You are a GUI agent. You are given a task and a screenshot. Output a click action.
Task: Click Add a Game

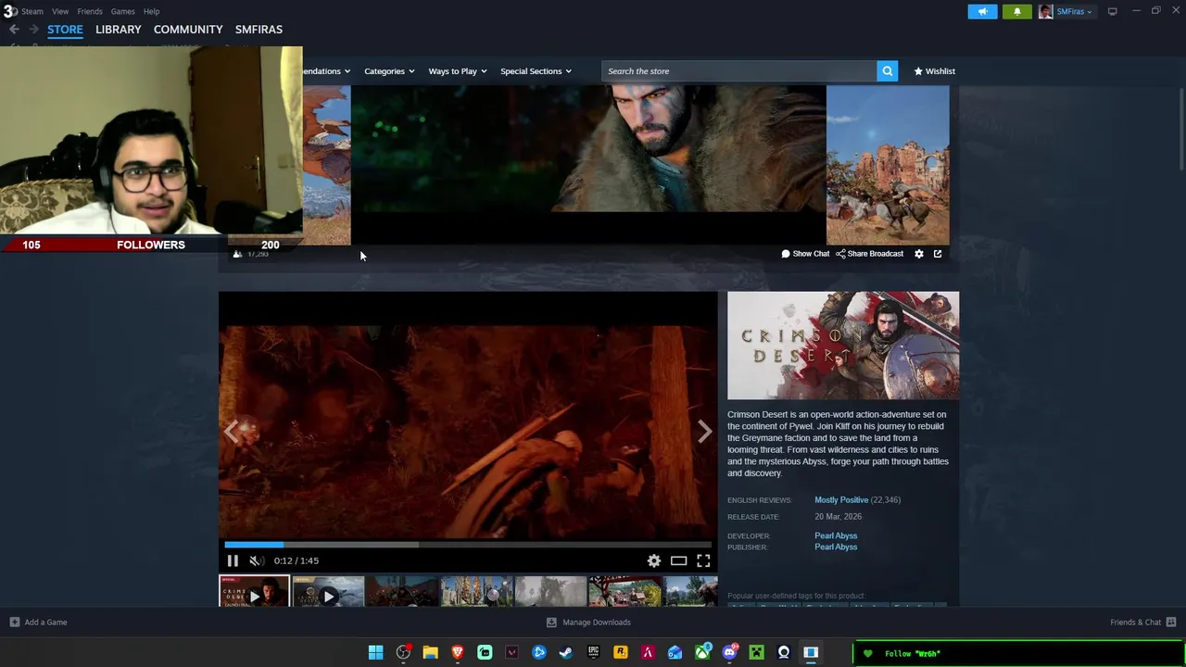point(38,623)
